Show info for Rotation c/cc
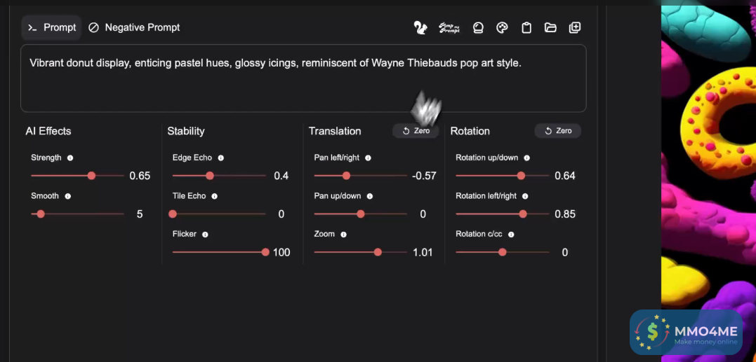756x362 pixels. pos(511,235)
